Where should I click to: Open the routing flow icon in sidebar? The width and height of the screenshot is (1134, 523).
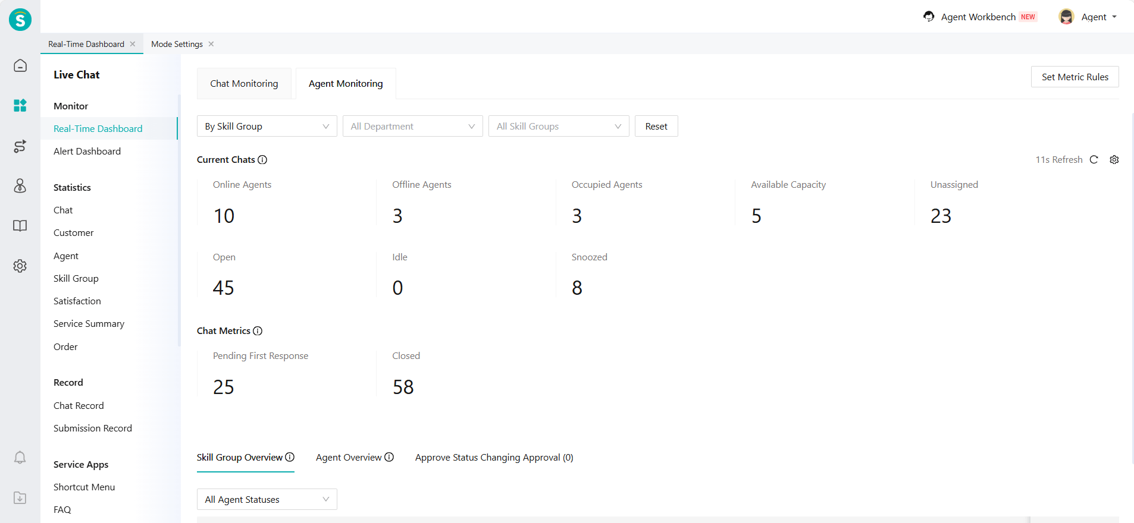[20, 146]
